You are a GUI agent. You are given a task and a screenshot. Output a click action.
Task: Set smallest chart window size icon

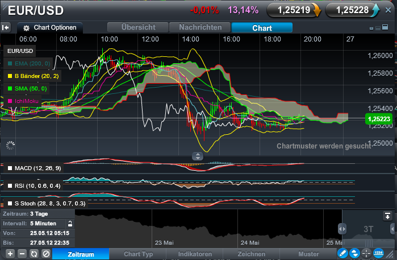click(x=371, y=28)
